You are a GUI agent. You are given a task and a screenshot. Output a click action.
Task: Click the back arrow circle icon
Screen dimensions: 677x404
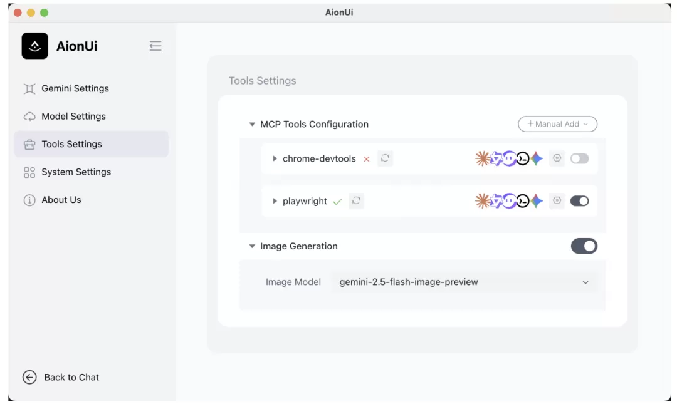pyautogui.click(x=29, y=377)
